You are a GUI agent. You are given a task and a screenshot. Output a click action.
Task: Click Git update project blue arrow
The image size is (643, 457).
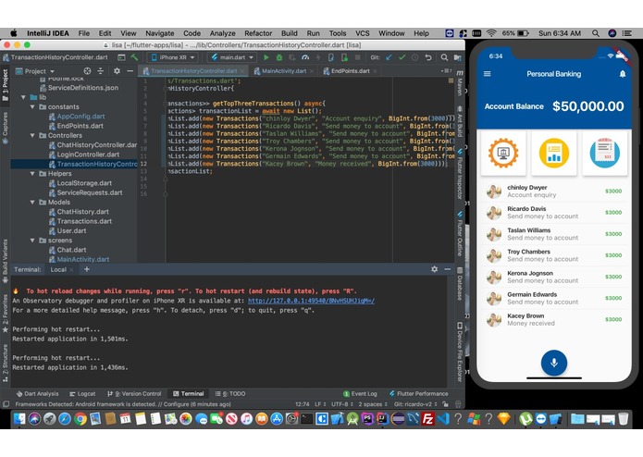(389, 57)
